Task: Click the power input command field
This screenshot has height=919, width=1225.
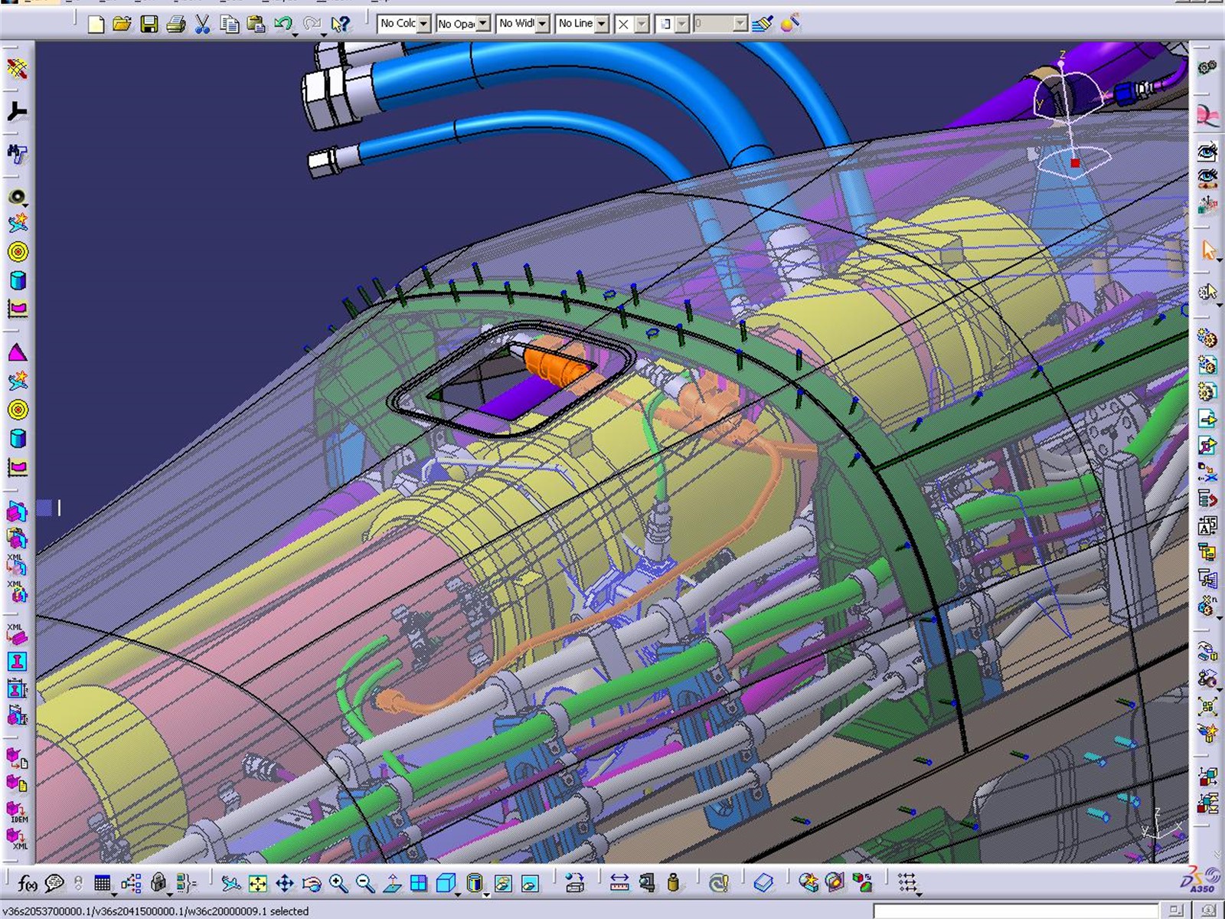Action: pyautogui.click(x=1015, y=911)
